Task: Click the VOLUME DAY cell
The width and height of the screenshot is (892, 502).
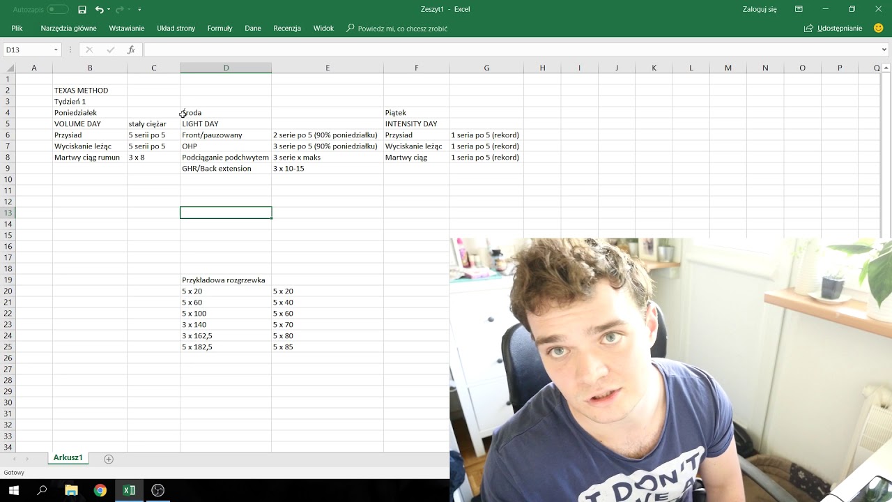Action: click(90, 123)
